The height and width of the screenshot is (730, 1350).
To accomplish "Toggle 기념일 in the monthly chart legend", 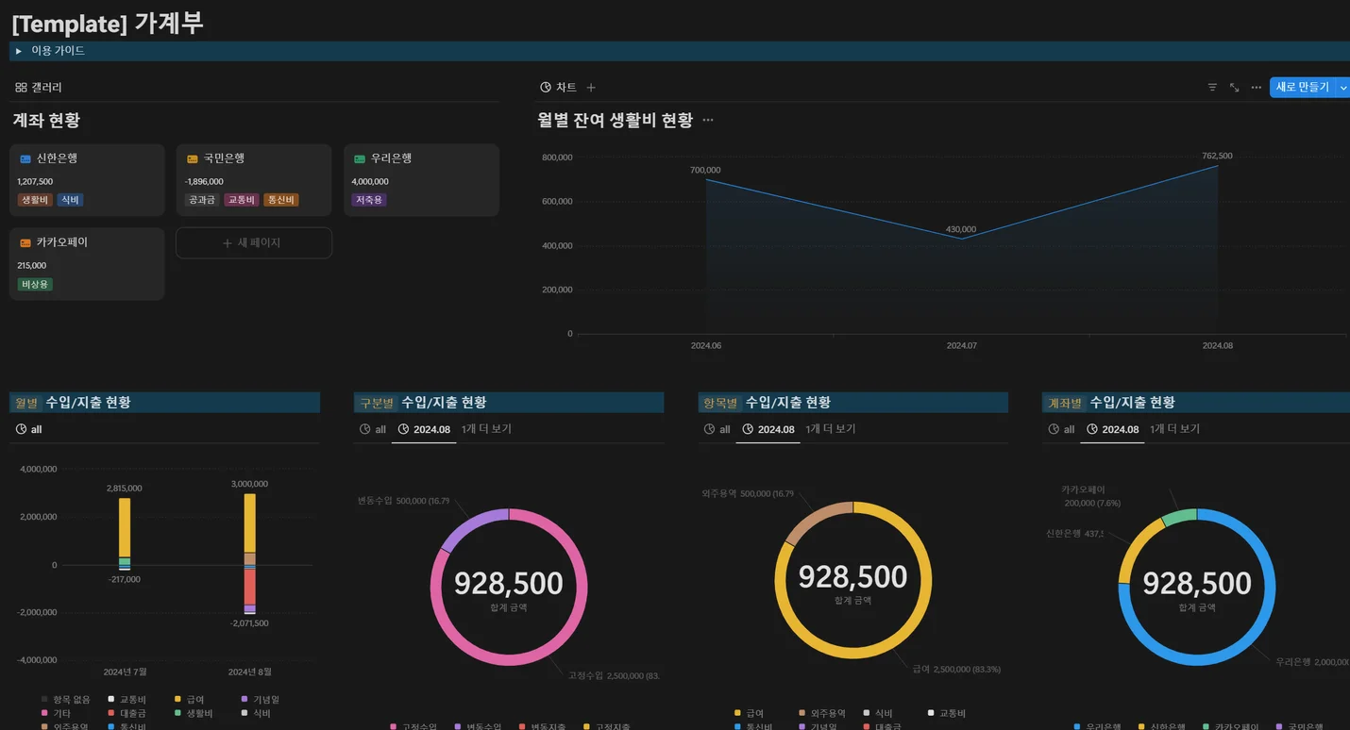I will [x=259, y=700].
